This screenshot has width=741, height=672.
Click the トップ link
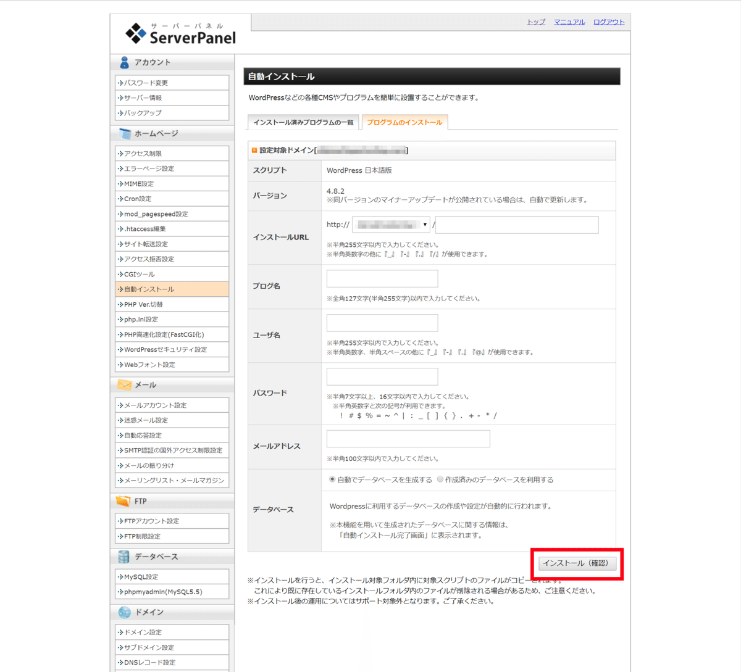click(x=536, y=22)
